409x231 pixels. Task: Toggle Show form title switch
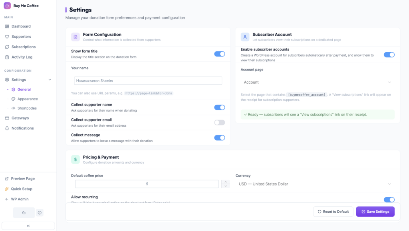[219, 54]
